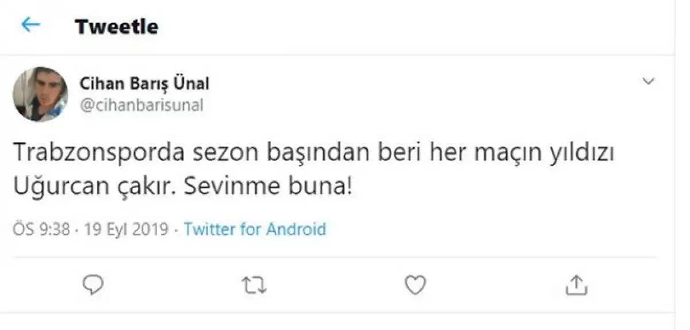Click the tweet time ÖS 9:38
The height and width of the screenshot is (330, 690).
click(x=41, y=230)
